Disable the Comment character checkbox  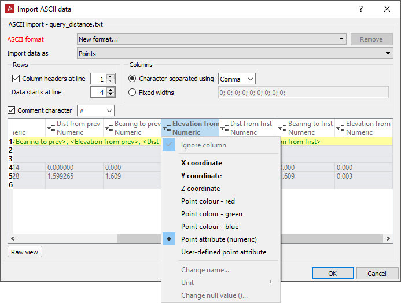(12, 110)
